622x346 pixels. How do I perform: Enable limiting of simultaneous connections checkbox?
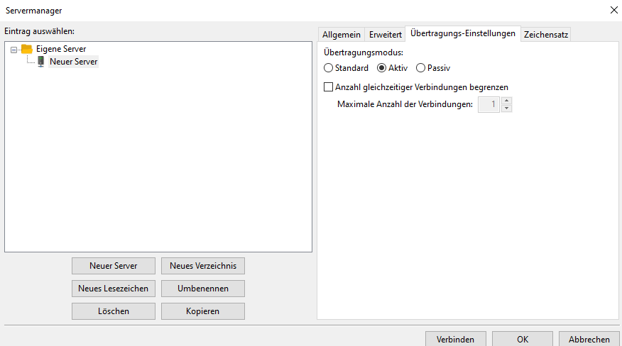[328, 87]
